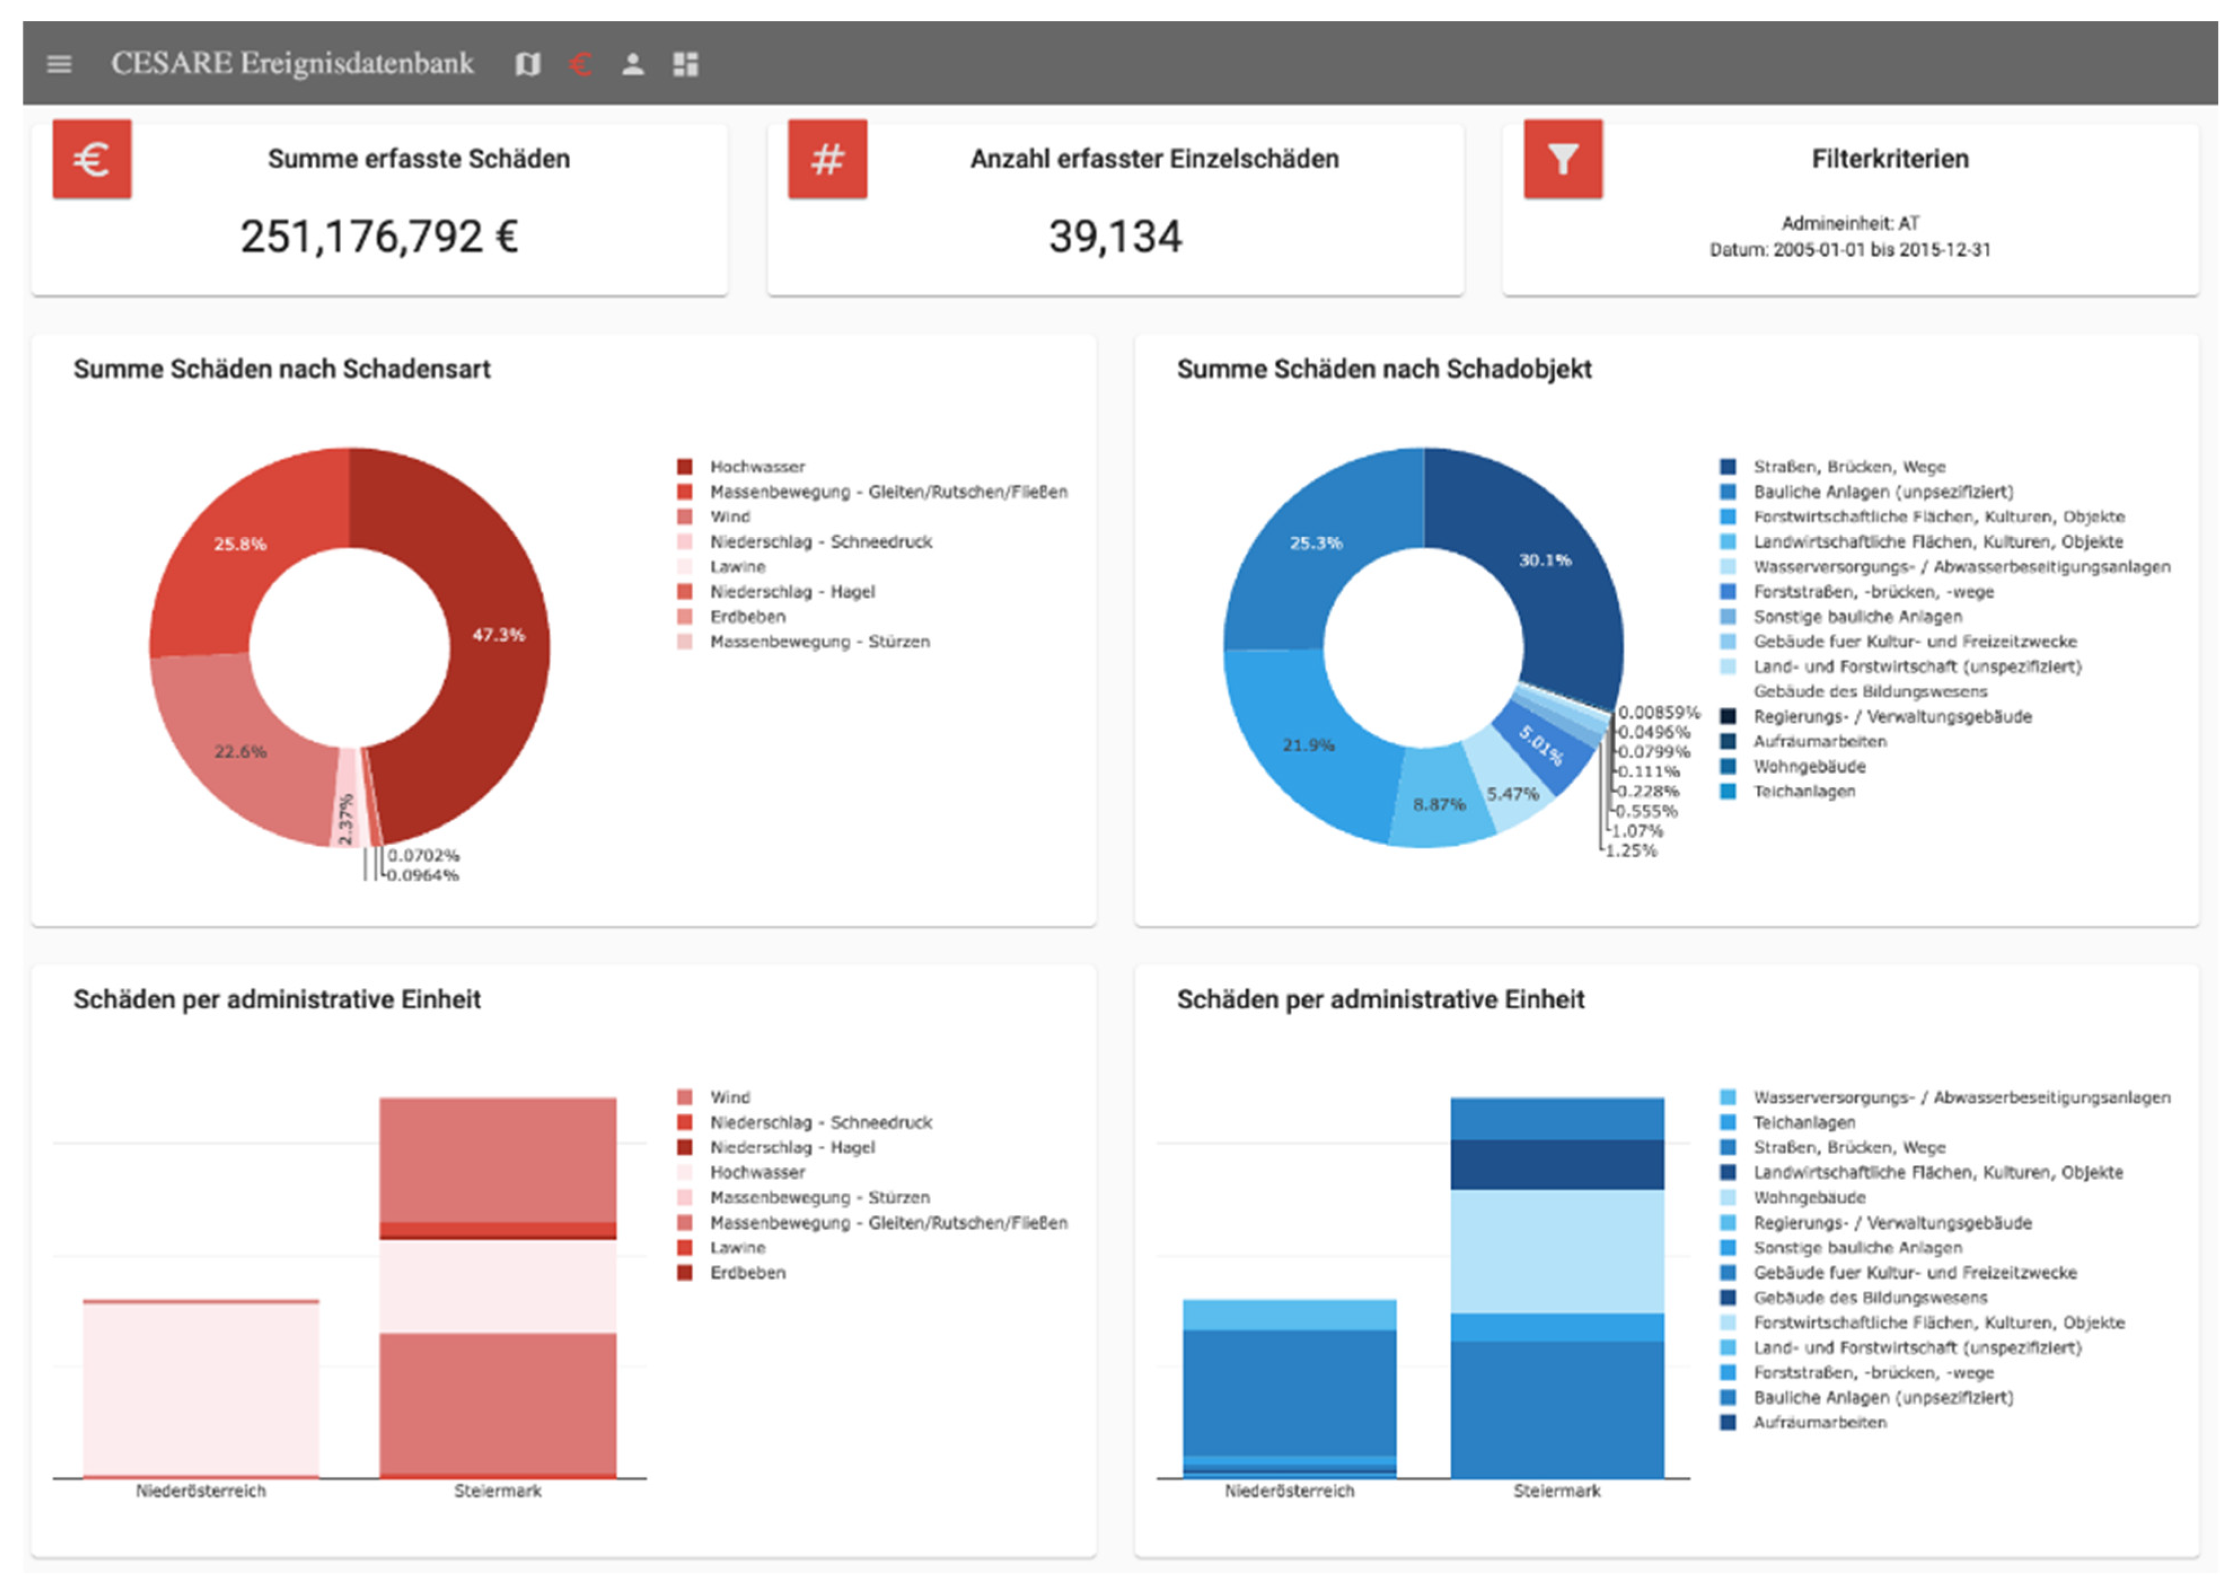Click the red euro card icon
The image size is (2230, 1584).
click(x=92, y=159)
